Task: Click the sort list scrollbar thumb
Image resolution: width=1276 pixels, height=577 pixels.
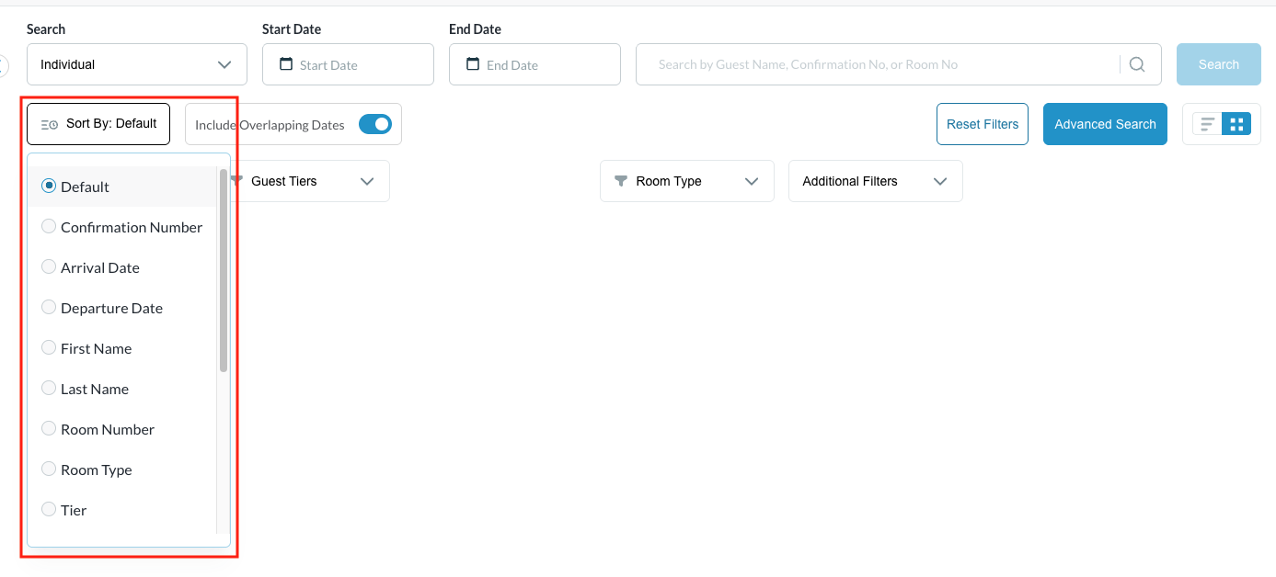Action: coord(224,270)
